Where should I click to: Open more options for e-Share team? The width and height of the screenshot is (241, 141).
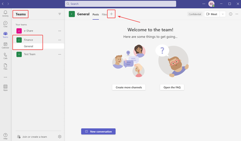pyautogui.click(x=59, y=31)
